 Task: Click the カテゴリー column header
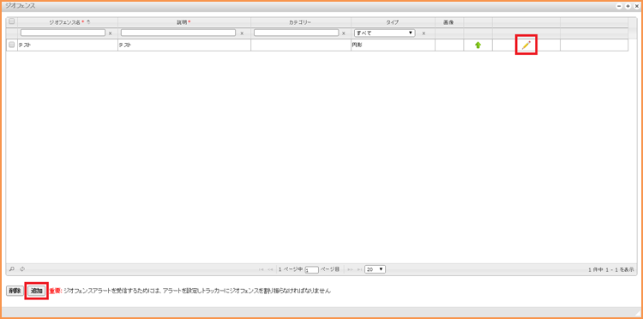pyautogui.click(x=301, y=22)
